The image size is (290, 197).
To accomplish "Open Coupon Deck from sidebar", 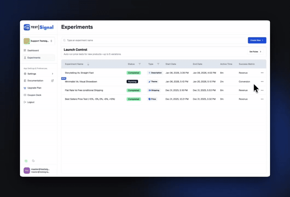I will click(34, 95).
